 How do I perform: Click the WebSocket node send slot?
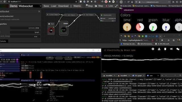click(101, 18)
